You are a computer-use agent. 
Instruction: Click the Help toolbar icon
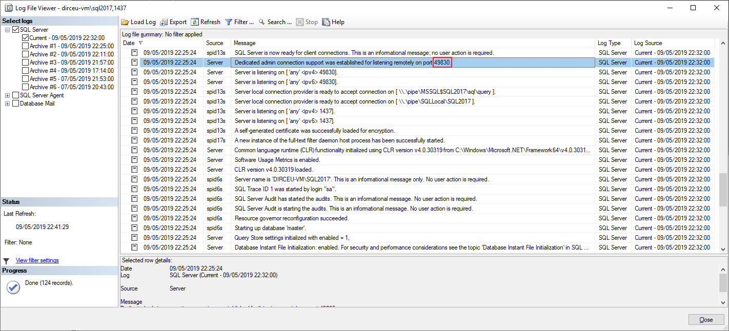[x=326, y=22]
